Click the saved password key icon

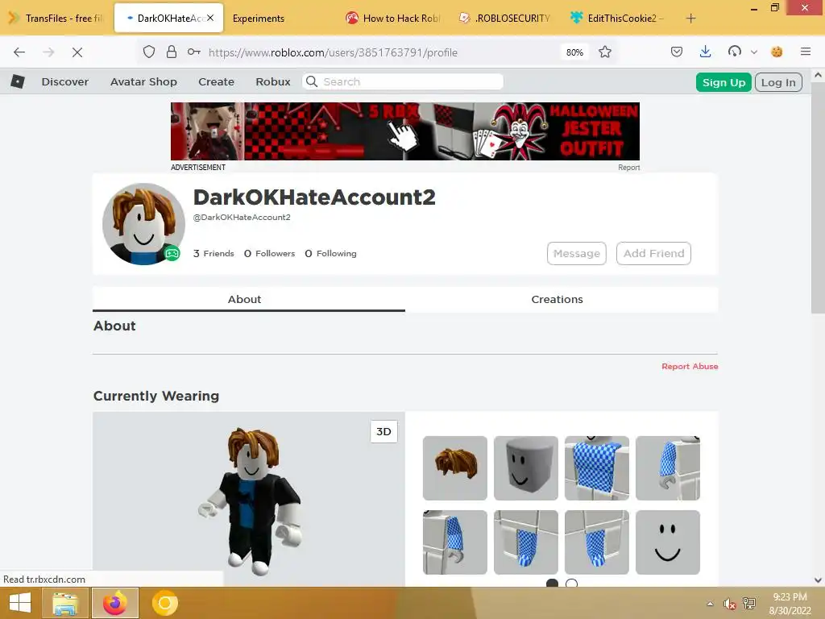click(194, 52)
